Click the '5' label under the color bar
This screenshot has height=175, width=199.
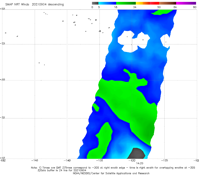(99, 7)
